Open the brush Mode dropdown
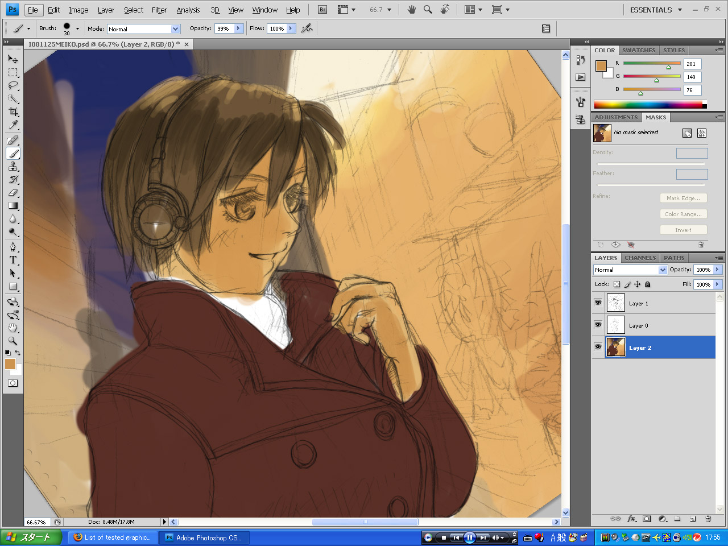 pyautogui.click(x=175, y=29)
